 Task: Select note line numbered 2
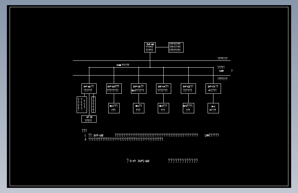tap(124, 139)
